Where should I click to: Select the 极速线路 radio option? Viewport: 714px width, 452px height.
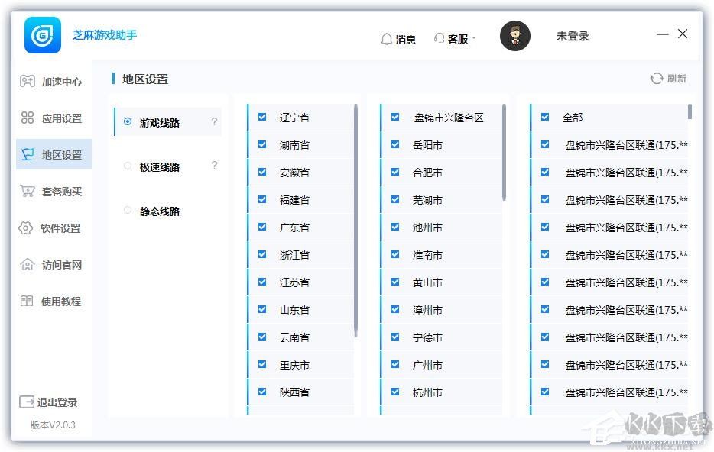click(x=128, y=166)
